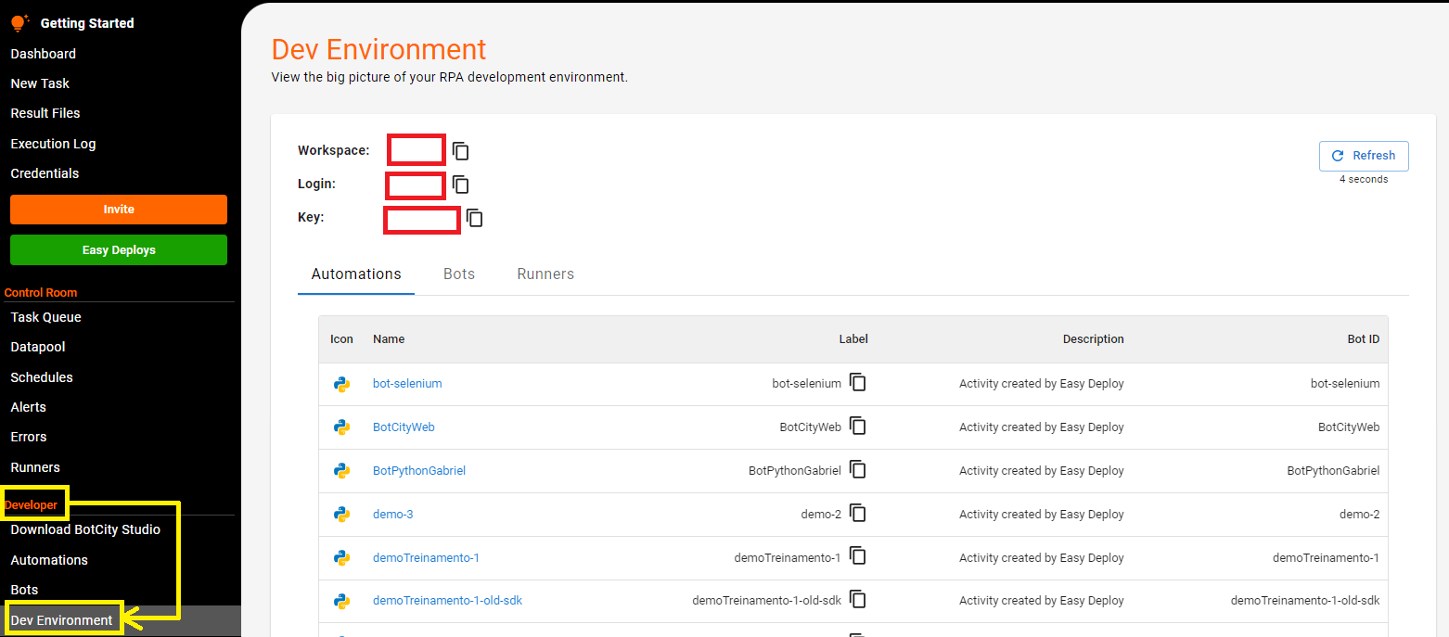Copy the Login value

click(461, 185)
